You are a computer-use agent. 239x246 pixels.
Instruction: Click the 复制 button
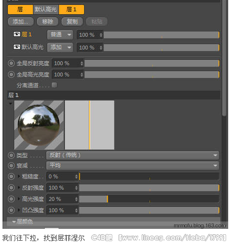point(72,22)
